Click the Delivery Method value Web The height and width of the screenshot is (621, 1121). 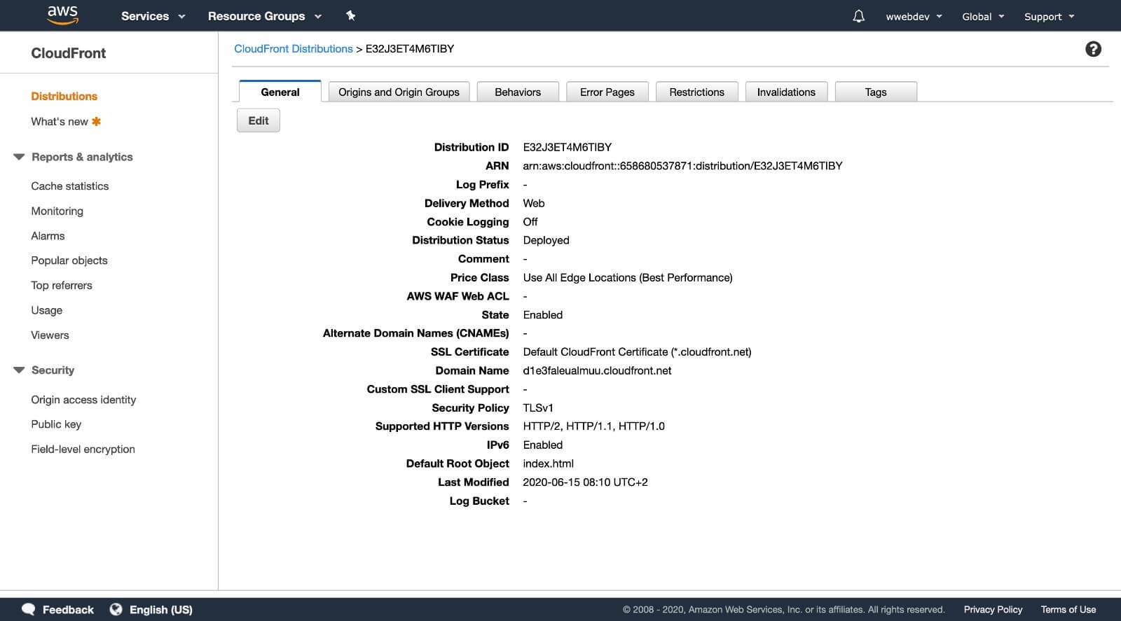point(534,203)
